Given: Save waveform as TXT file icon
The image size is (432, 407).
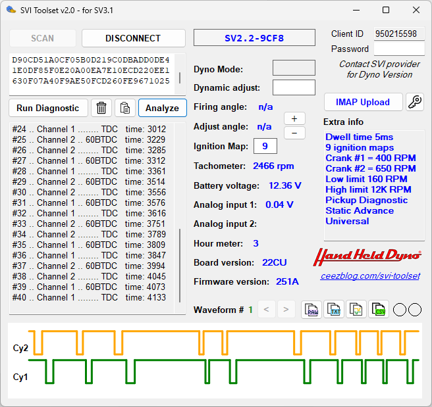Looking at the screenshot, I should pos(334,310).
